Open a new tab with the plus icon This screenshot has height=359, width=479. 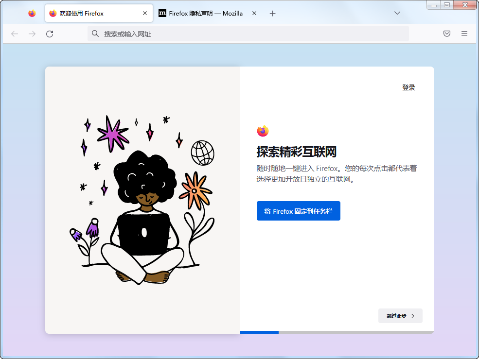[272, 14]
